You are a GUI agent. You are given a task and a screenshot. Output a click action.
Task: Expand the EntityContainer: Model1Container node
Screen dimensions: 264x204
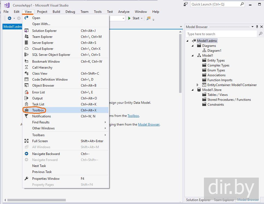coord(198,85)
